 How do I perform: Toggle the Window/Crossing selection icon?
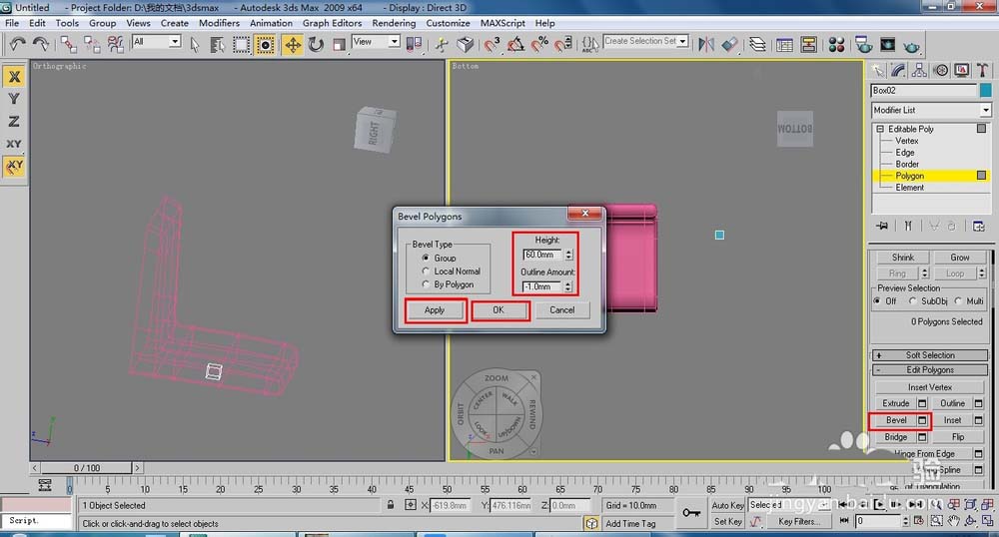(x=265, y=44)
